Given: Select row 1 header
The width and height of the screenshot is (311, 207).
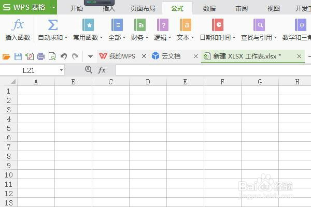Looking at the screenshot, I should pos(8,91).
